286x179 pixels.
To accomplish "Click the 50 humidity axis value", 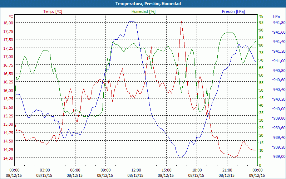I will click(x=261, y=90).
